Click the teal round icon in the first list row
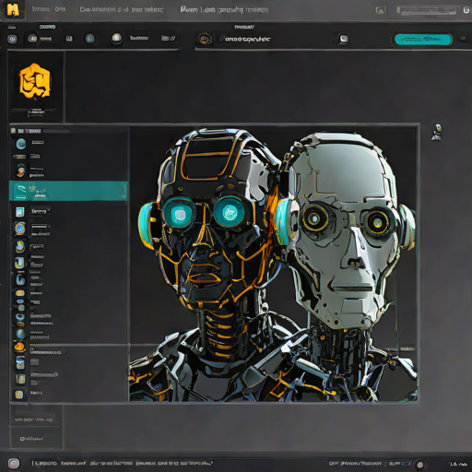 (21, 144)
